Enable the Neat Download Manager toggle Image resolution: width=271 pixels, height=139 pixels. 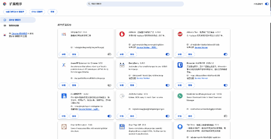click(225, 116)
